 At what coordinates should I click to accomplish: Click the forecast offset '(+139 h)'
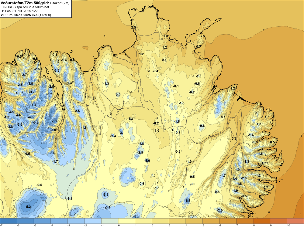(45, 15)
